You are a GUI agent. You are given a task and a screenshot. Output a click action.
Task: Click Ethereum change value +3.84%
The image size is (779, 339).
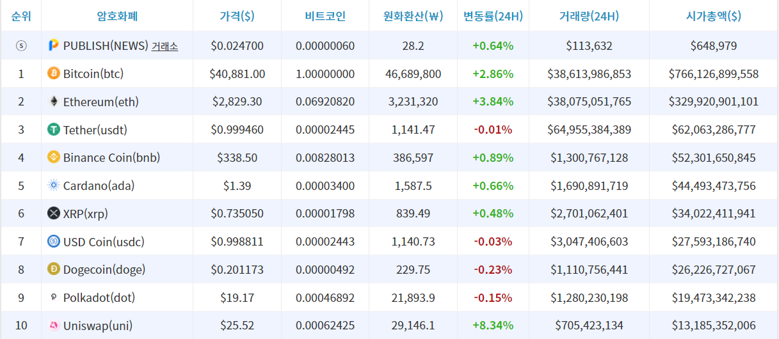(x=493, y=102)
